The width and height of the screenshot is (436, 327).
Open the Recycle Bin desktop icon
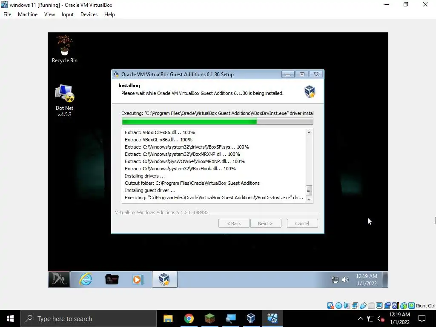[65, 49]
